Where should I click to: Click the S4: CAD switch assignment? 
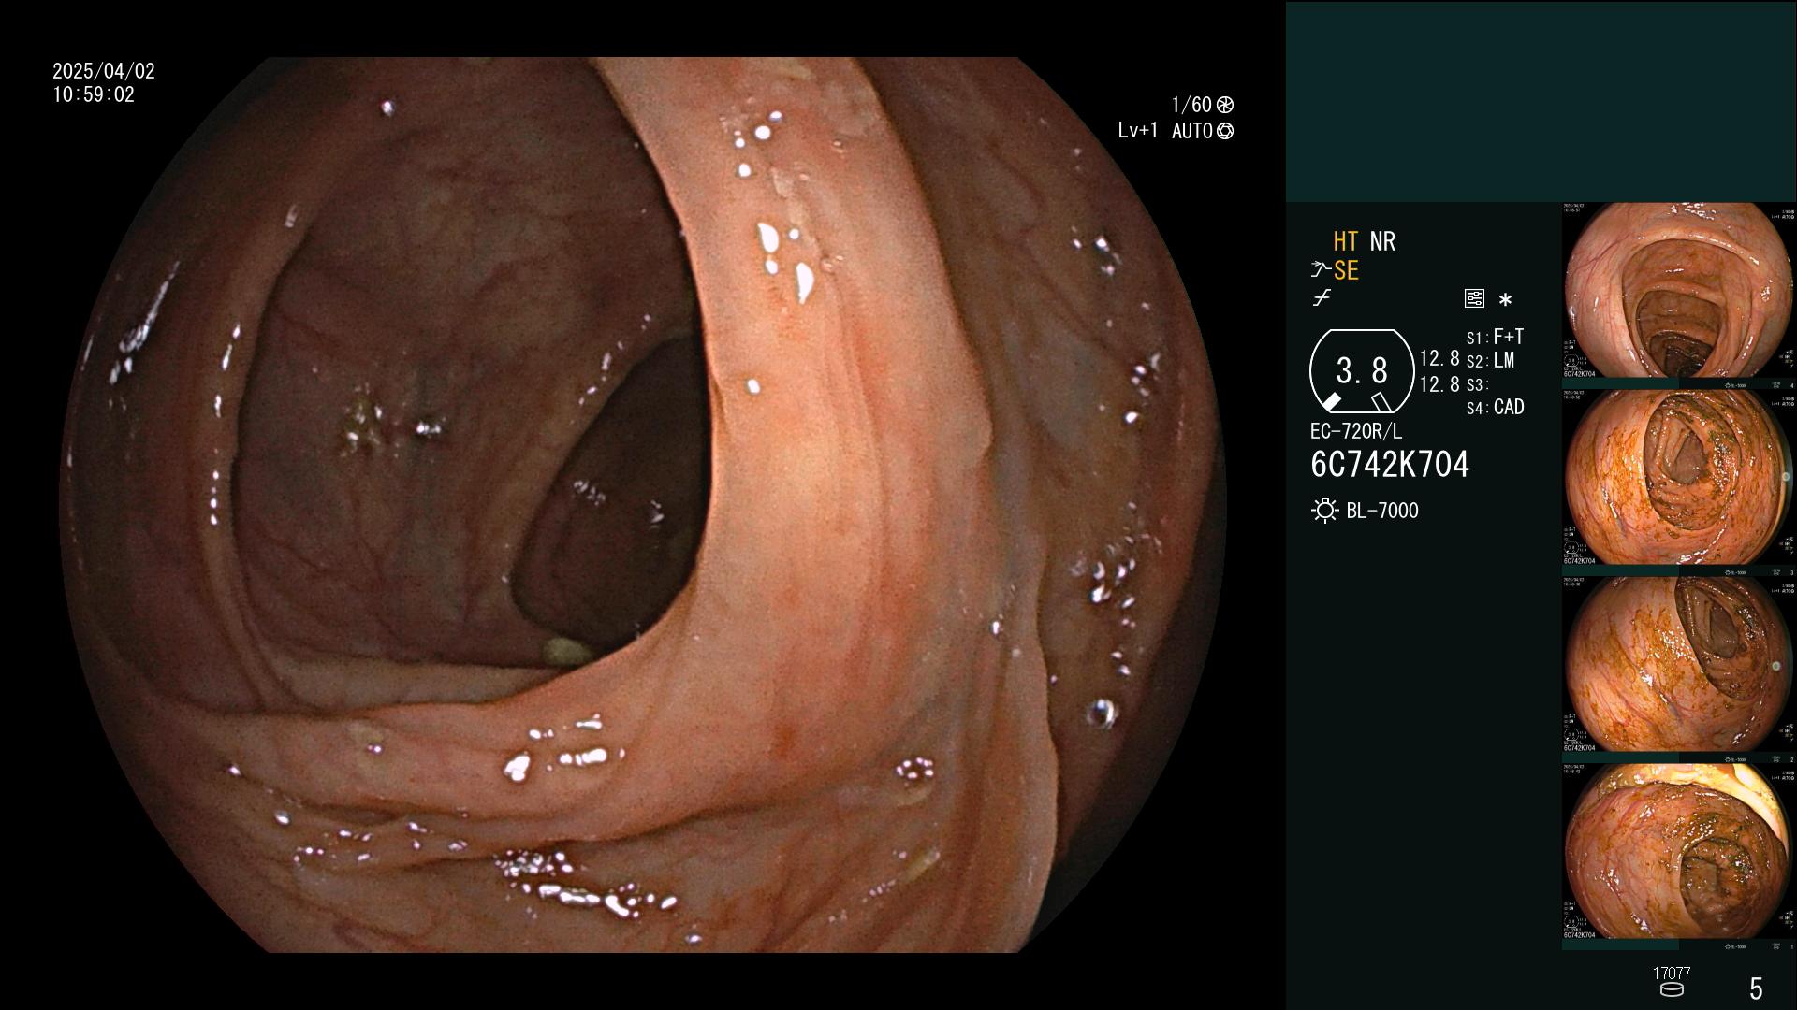click(x=1495, y=408)
